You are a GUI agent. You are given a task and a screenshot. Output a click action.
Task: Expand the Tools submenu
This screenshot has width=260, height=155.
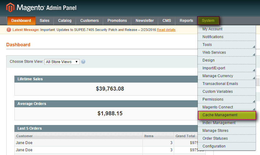click(x=227, y=45)
